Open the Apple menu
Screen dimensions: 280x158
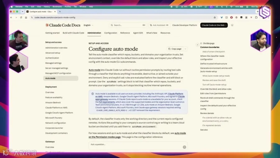click(12, 7)
